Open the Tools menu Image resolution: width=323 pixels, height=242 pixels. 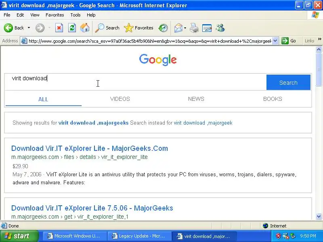point(76,15)
